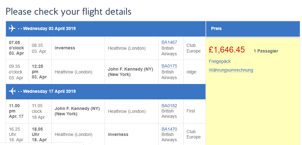
Task: Click the Inverness departure cell in first row
Action: [x=65, y=48]
